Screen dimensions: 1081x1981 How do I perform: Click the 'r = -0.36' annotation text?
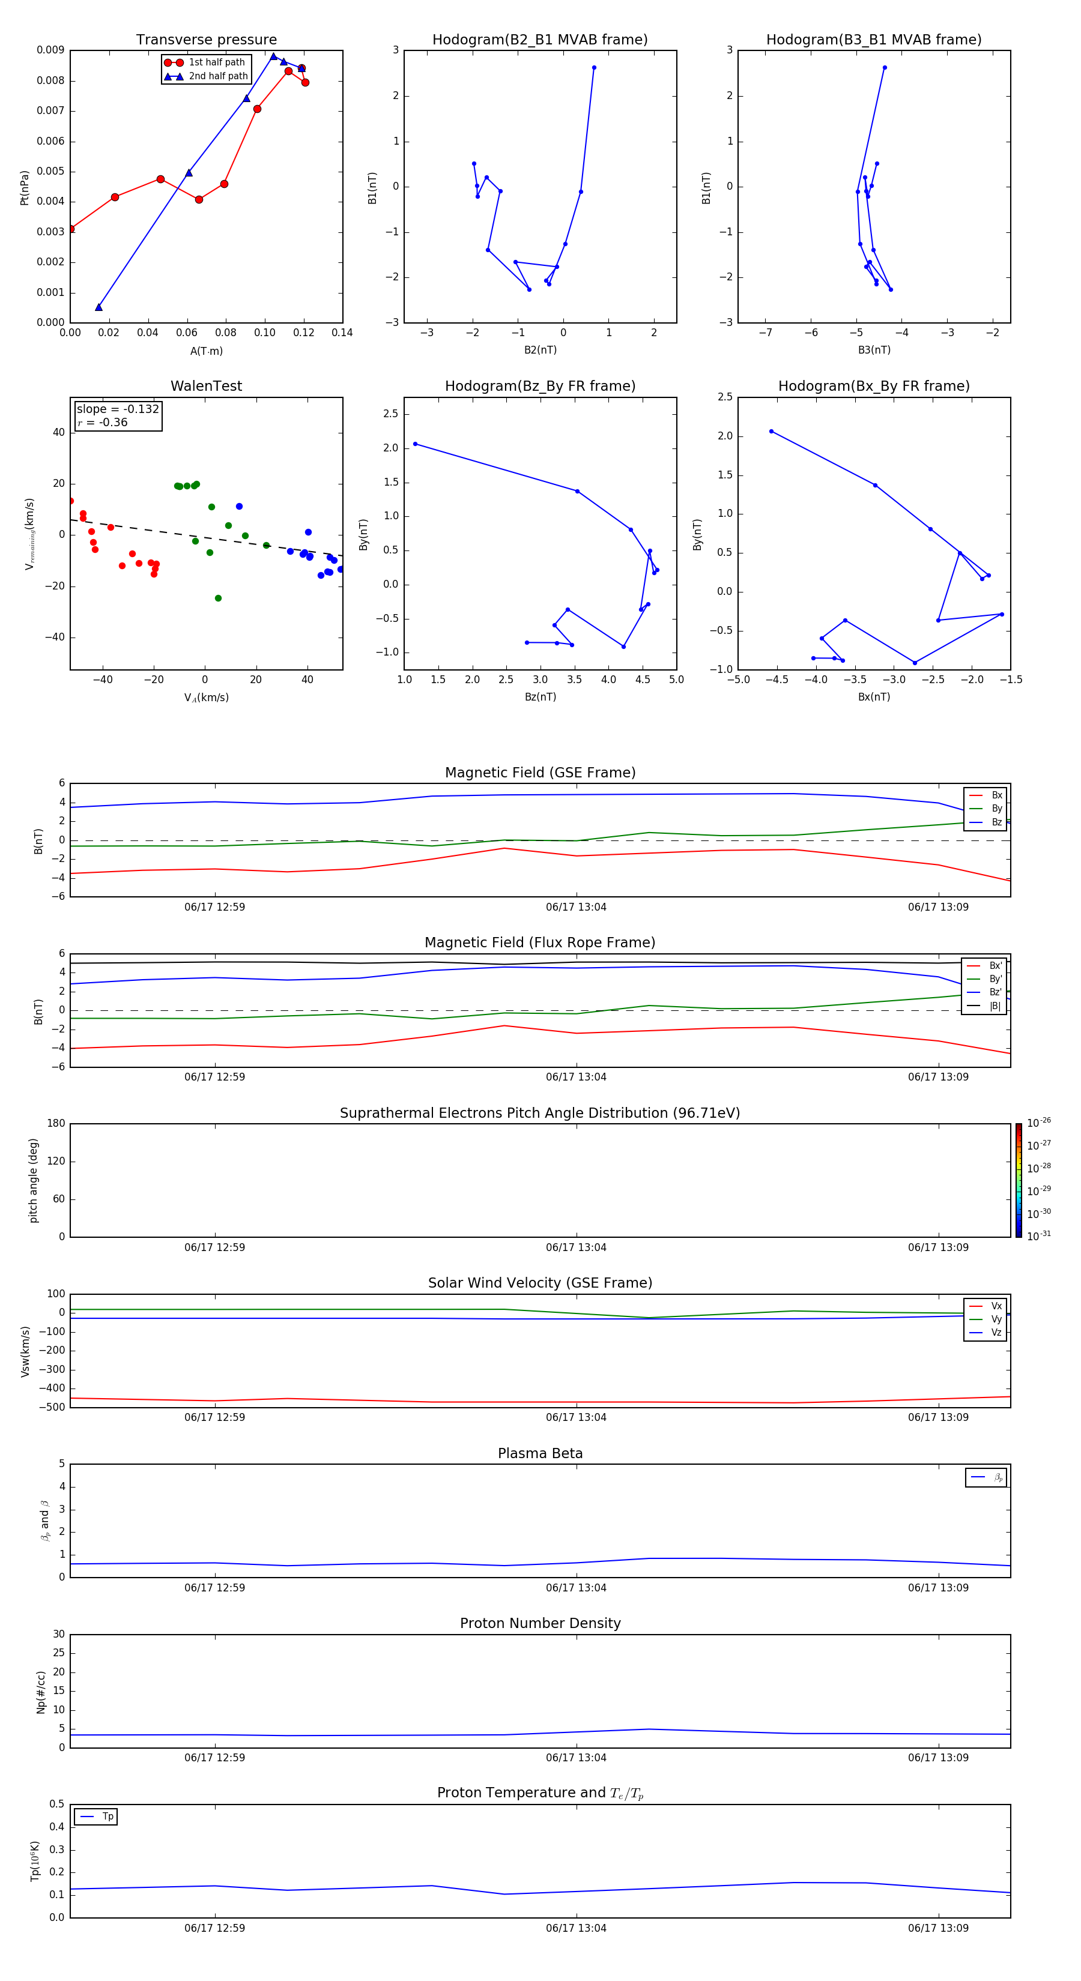coord(102,422)
